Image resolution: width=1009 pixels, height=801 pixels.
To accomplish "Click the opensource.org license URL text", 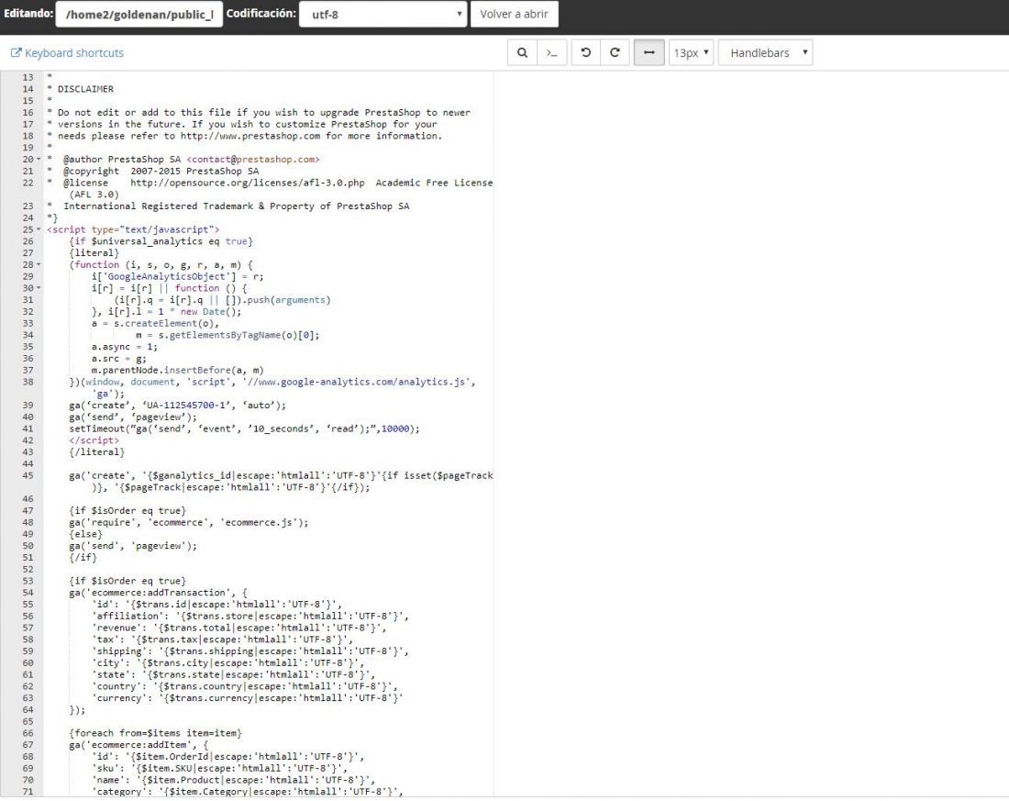I will [x=247, y=183].
